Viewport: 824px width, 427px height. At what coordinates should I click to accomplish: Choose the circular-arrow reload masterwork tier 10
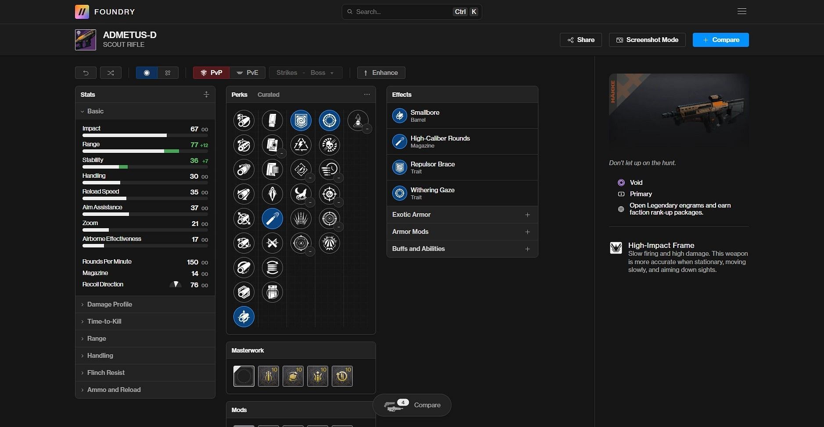point(342,376)
